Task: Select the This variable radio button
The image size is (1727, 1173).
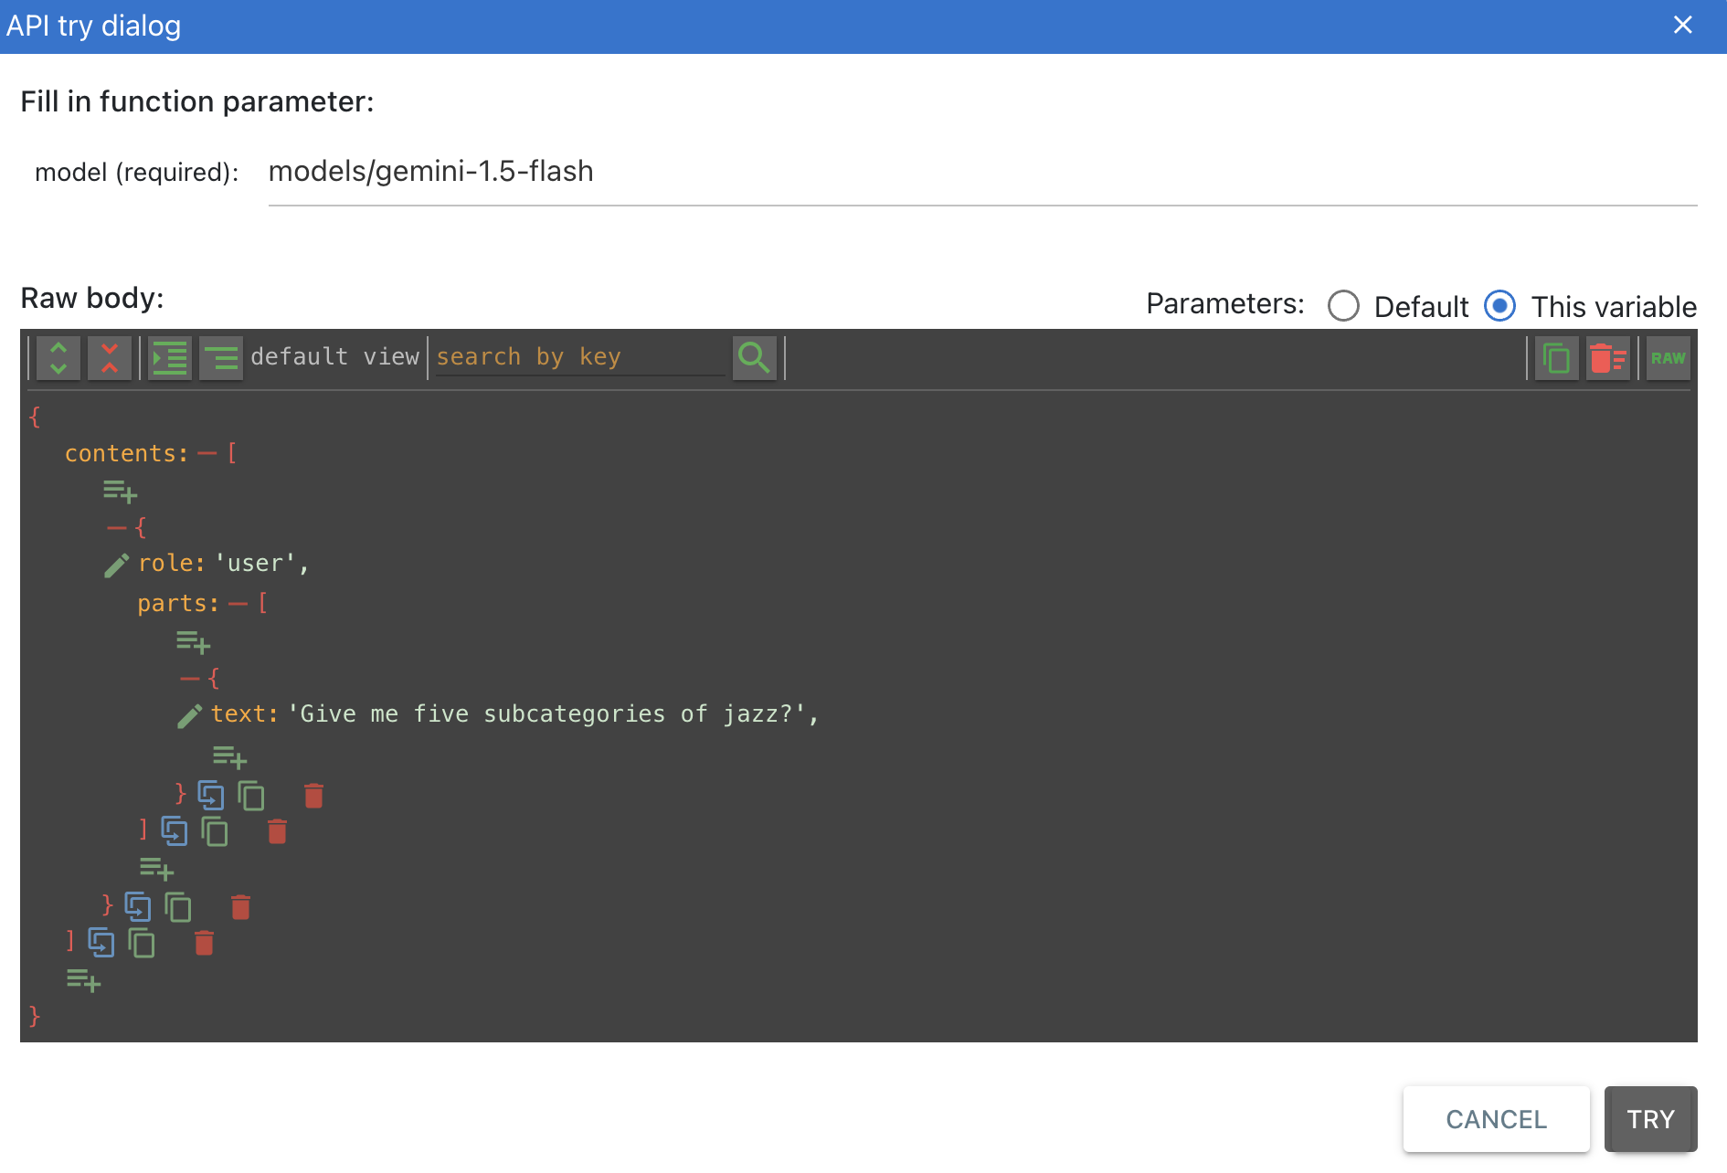Action: (1499, 306)
